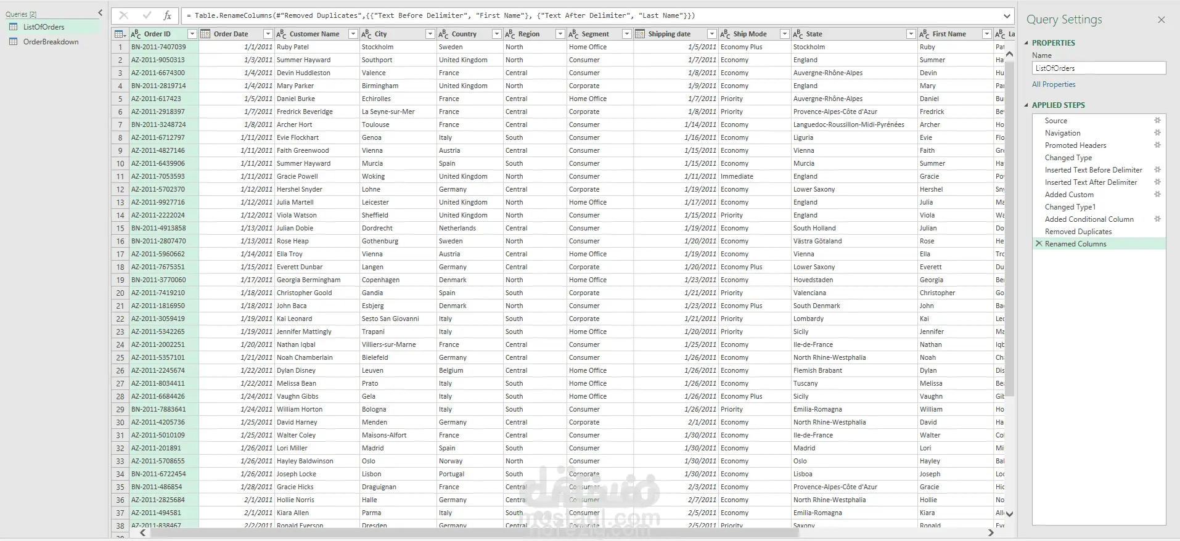Open the Region column filter dropdown
The height and width of the screenshot is (541, 1180).
pos(560,34)
